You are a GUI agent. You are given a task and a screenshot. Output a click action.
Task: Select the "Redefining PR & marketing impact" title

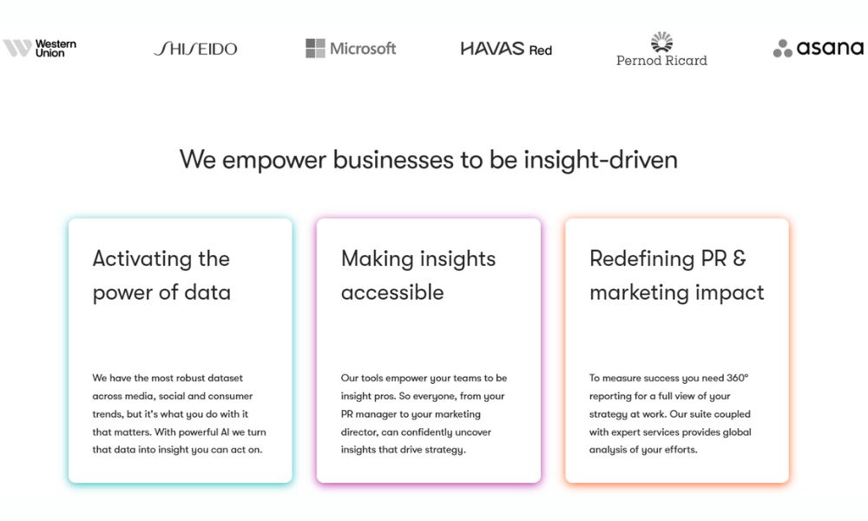tap(676, 275)
